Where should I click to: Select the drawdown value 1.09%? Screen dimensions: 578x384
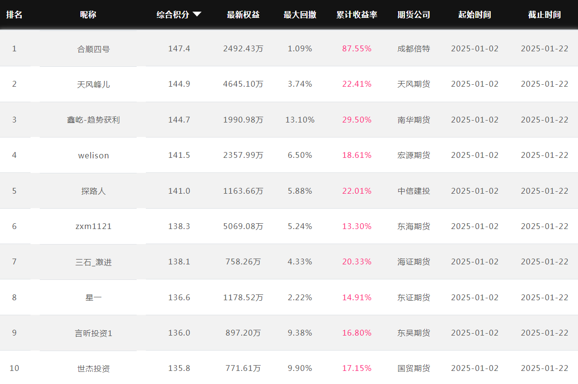click(300, 48)
